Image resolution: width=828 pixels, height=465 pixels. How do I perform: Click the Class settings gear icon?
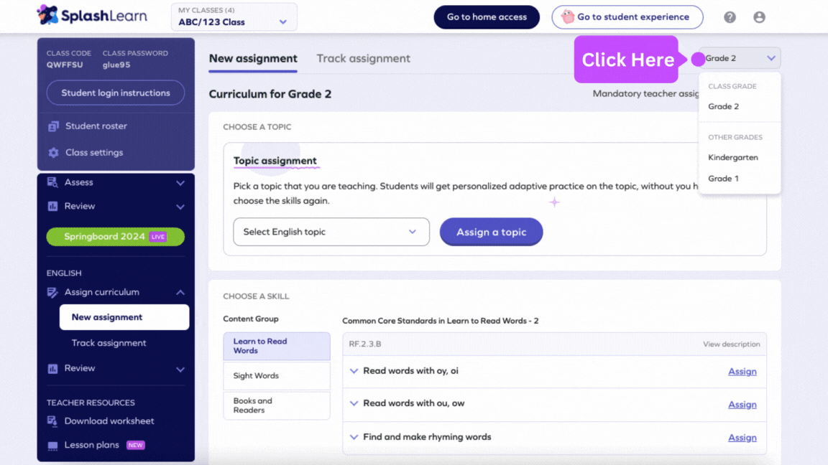(x=53, y=153)
